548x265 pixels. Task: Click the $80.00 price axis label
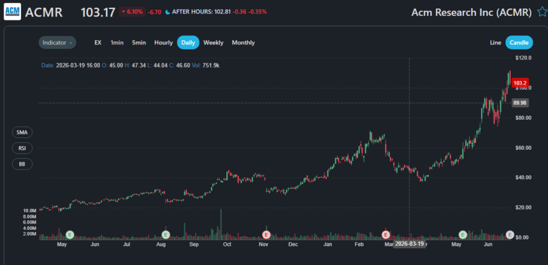(524, 118)
